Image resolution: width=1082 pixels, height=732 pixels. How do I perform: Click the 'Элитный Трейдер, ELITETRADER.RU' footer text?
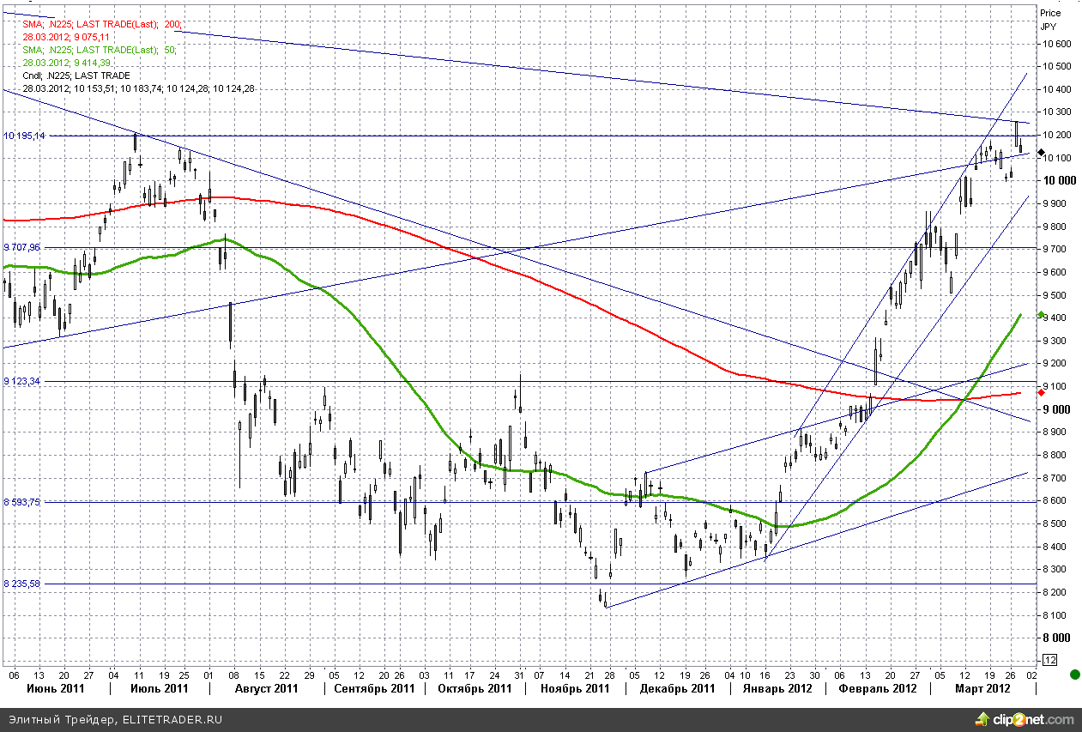click(x=115, y=719)
